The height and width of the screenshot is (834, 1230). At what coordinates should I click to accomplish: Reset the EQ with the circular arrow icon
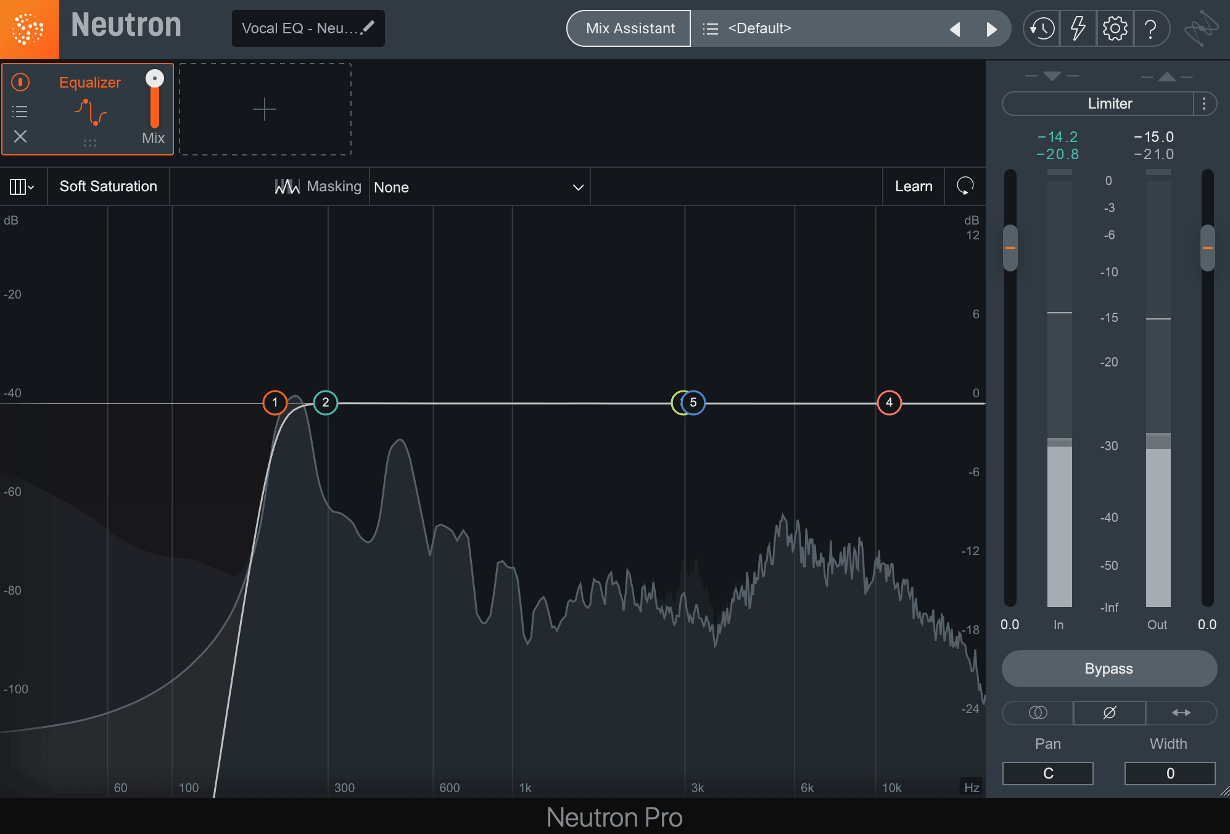coord(965,186)
